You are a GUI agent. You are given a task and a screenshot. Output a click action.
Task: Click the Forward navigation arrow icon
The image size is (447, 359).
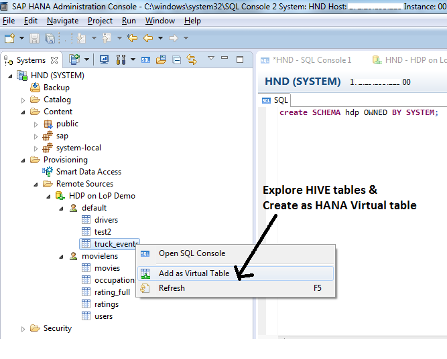click(174, 38)
